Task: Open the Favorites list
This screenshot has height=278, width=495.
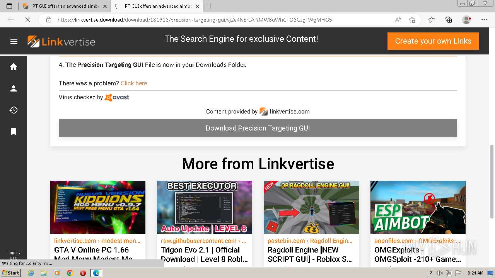Action: coord(432,20)
